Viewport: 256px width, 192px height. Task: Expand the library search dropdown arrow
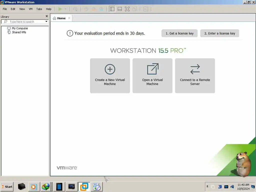click(x=46, y=21)
